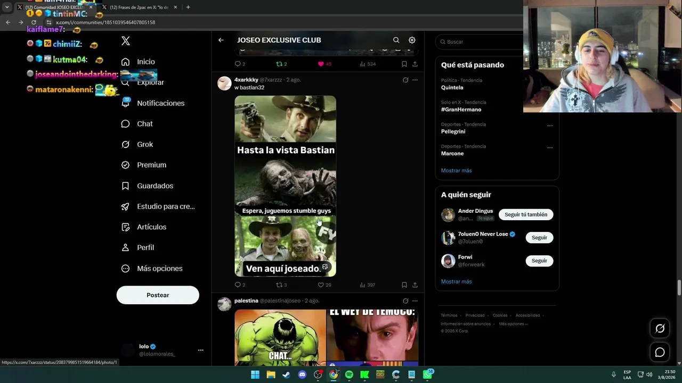Open the Quintela trend

click(452, 87)
